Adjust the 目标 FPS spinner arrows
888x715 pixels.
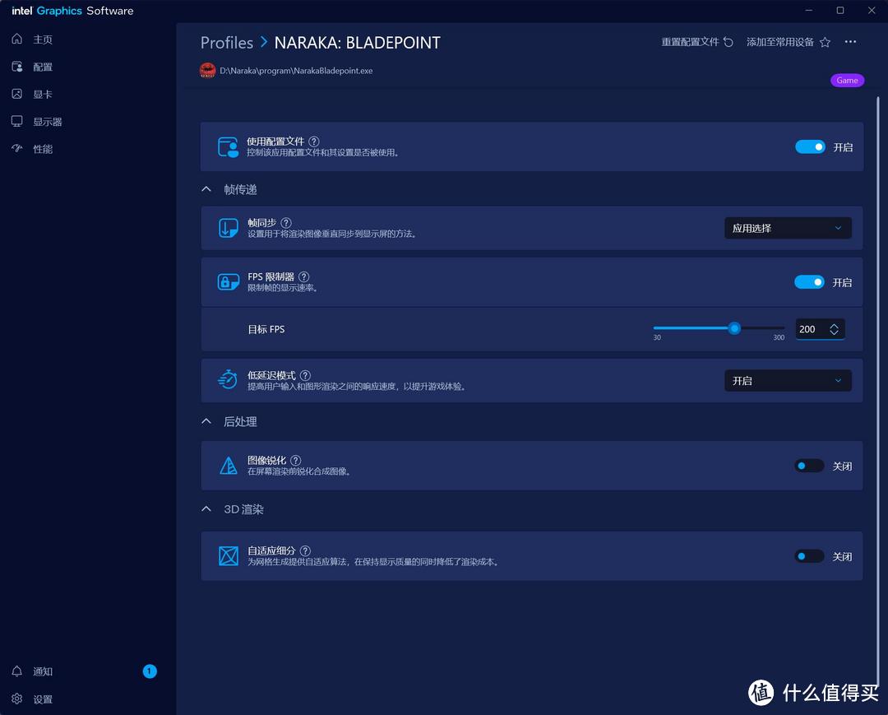835,329
